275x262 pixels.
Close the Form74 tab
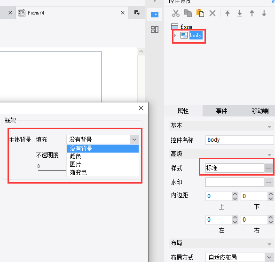[x=123, y=13]
